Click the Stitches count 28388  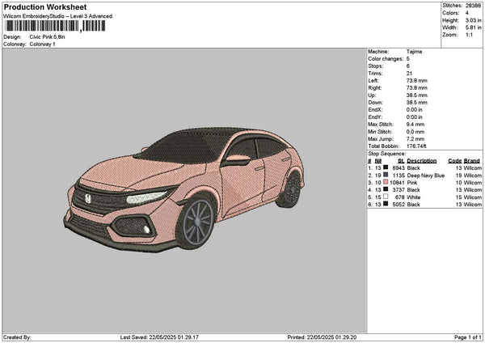(473, 6)
